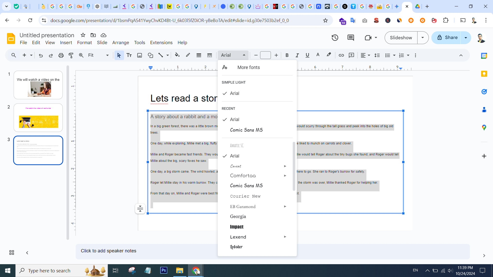
Task: Click the border dash icon
Action: click(x=210, y=55)
